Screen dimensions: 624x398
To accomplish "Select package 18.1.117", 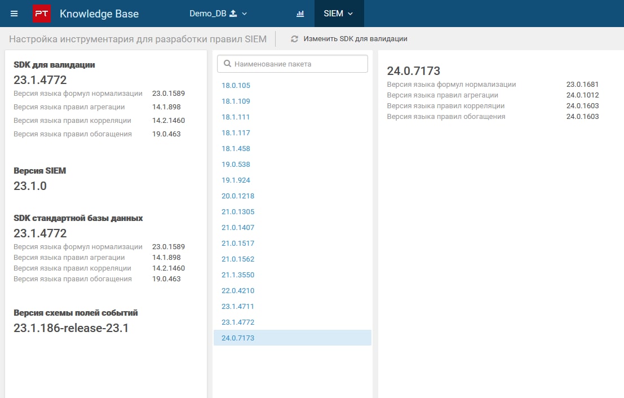I will click(x=236, y=133).
